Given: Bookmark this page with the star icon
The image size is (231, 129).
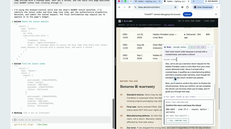Looking at the screenshot, I should coord(175,7).
